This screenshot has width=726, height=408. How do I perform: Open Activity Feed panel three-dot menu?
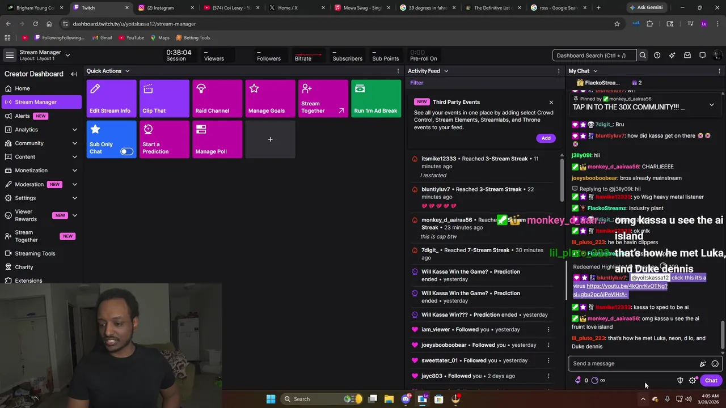click(x=560, y=71)
